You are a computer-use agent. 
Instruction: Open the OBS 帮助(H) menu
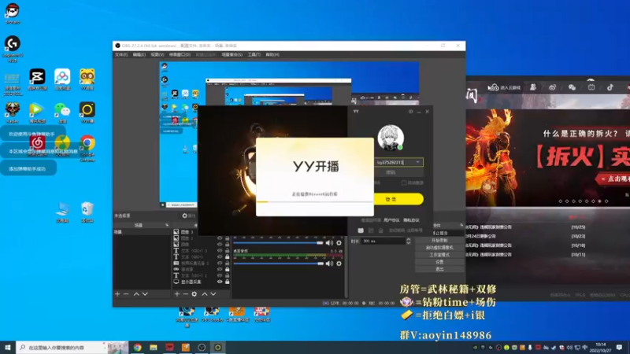(272, 54)
